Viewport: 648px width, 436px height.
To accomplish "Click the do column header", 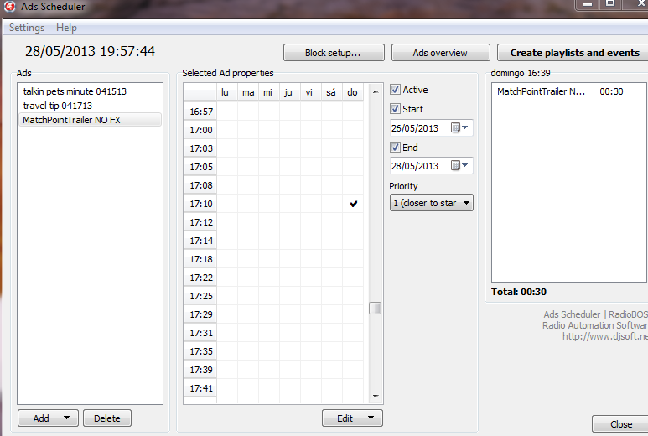I will click(x=353, y=92).
